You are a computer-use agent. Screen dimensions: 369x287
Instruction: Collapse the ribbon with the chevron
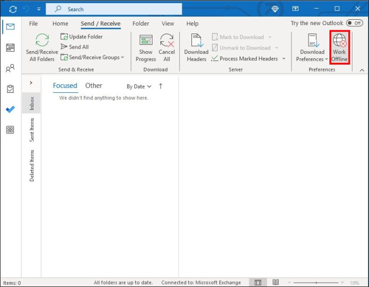362,70
